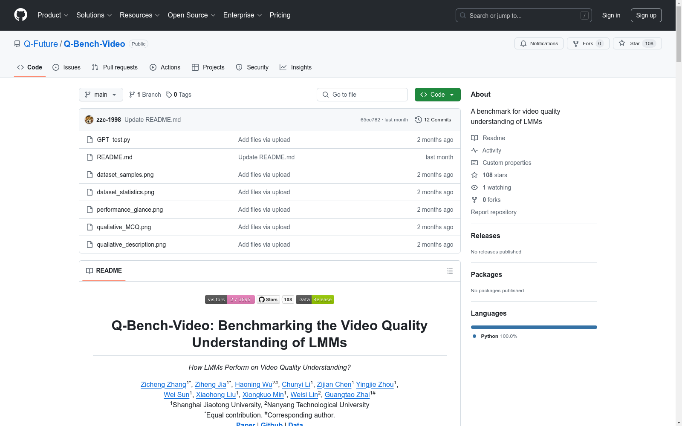Click the file icon for dataset_statistics.png

(x=90, y=192)
